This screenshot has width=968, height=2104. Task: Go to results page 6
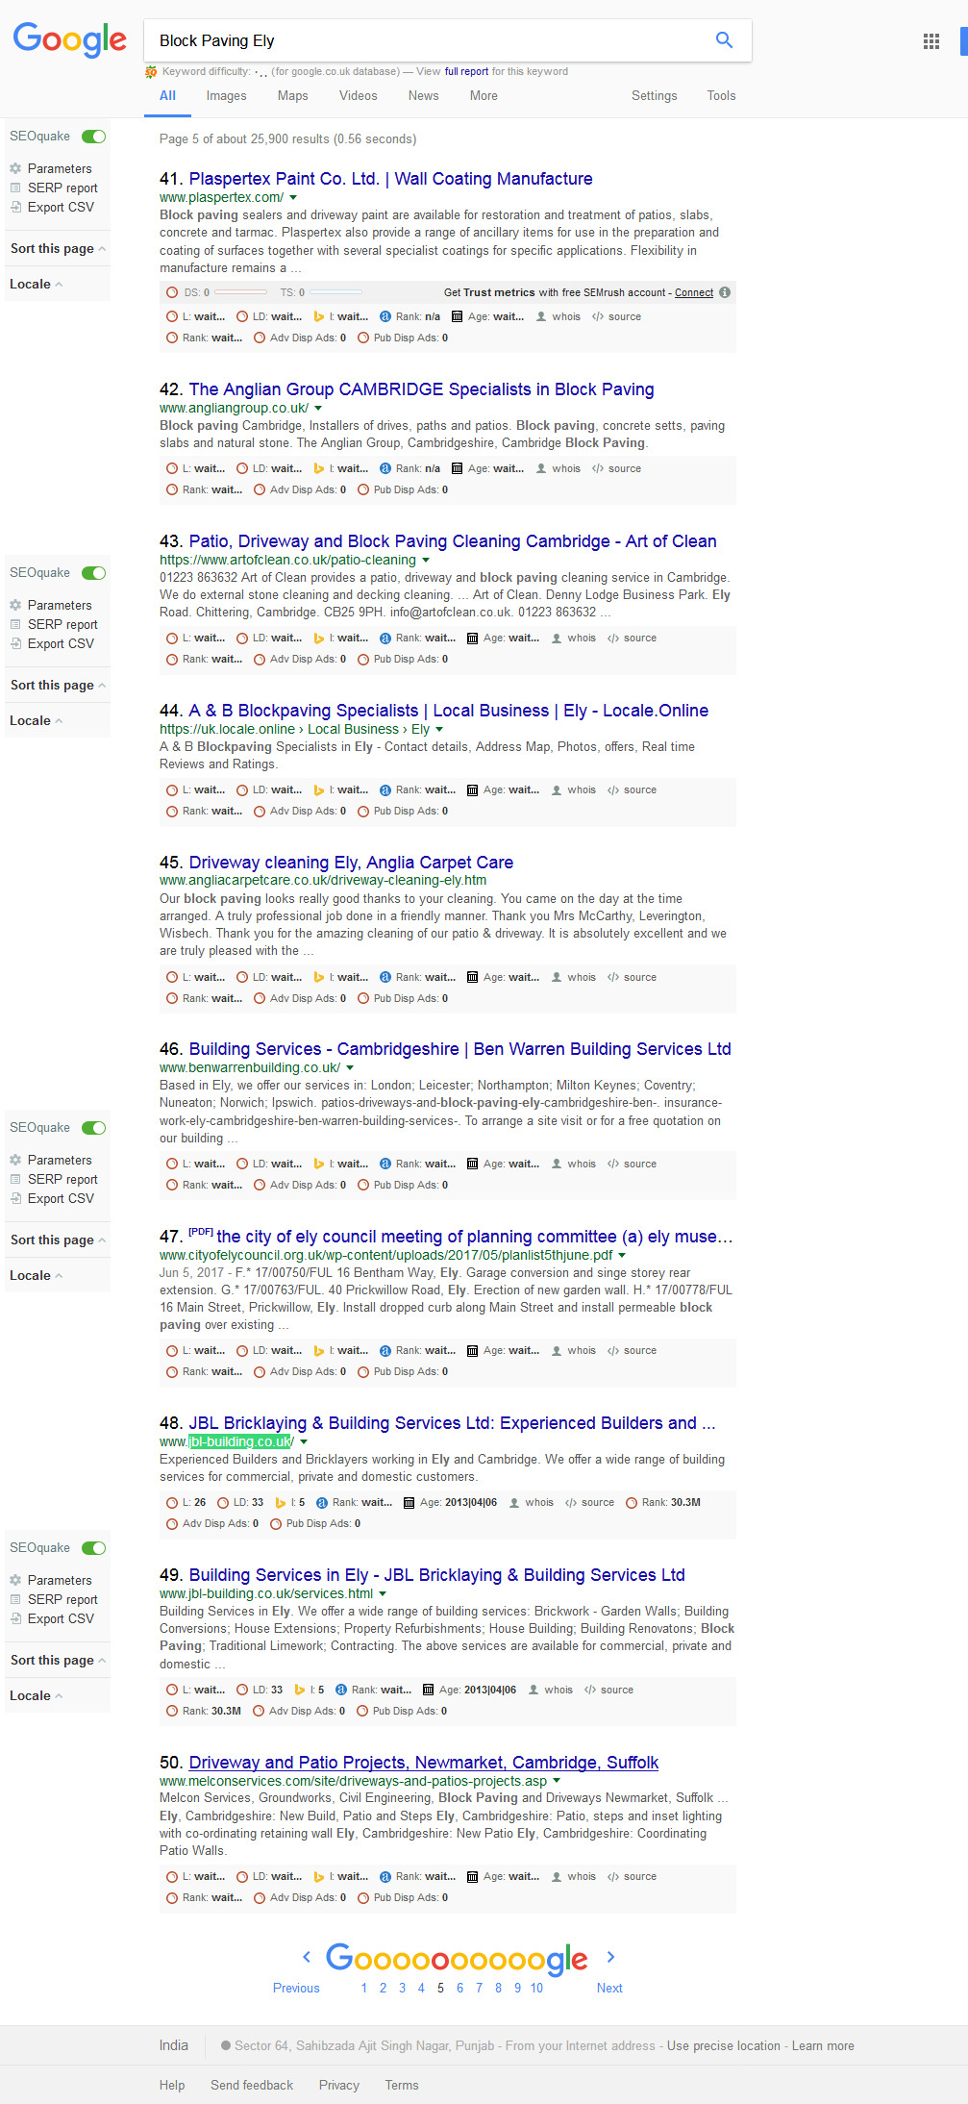pos(459,1989)
